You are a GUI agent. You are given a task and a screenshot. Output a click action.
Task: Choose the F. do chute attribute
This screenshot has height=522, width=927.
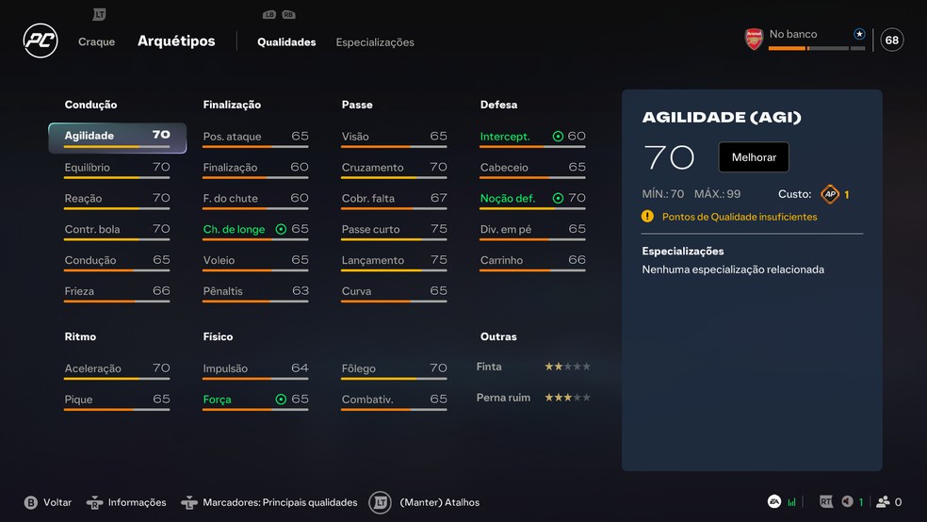[255, 199]
